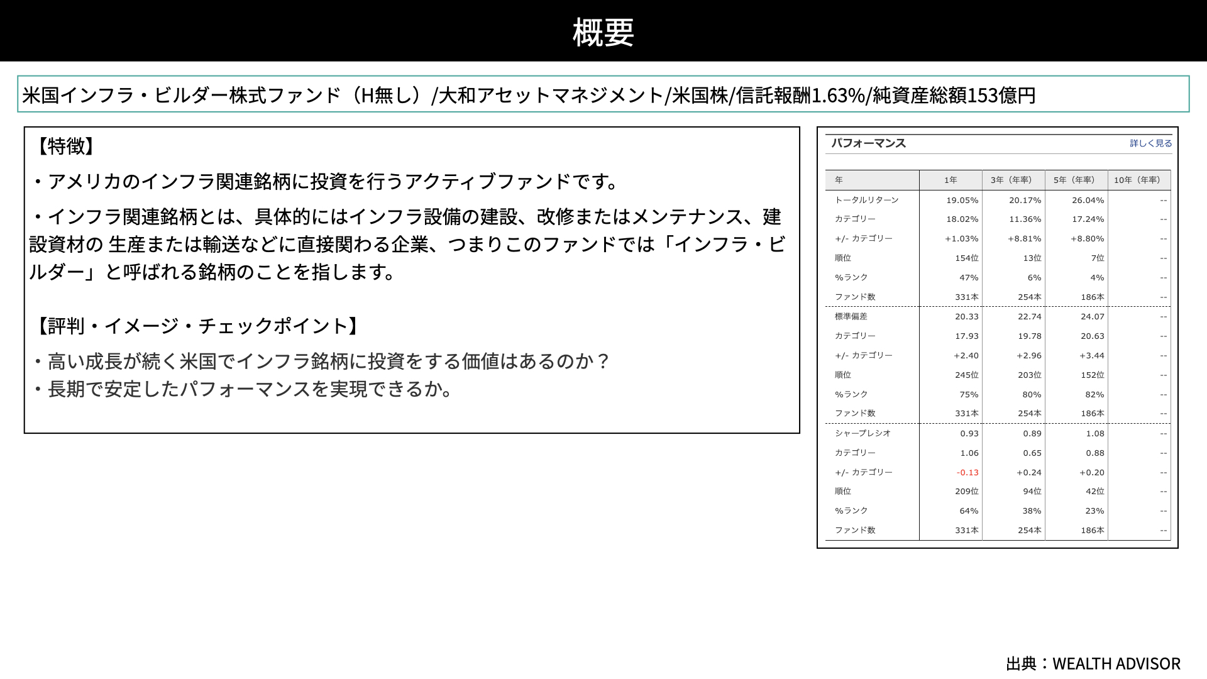This screenshot has width=1207, height=679.
Task: Click the 20.33 standard deviation value
Action: [966, 317]
